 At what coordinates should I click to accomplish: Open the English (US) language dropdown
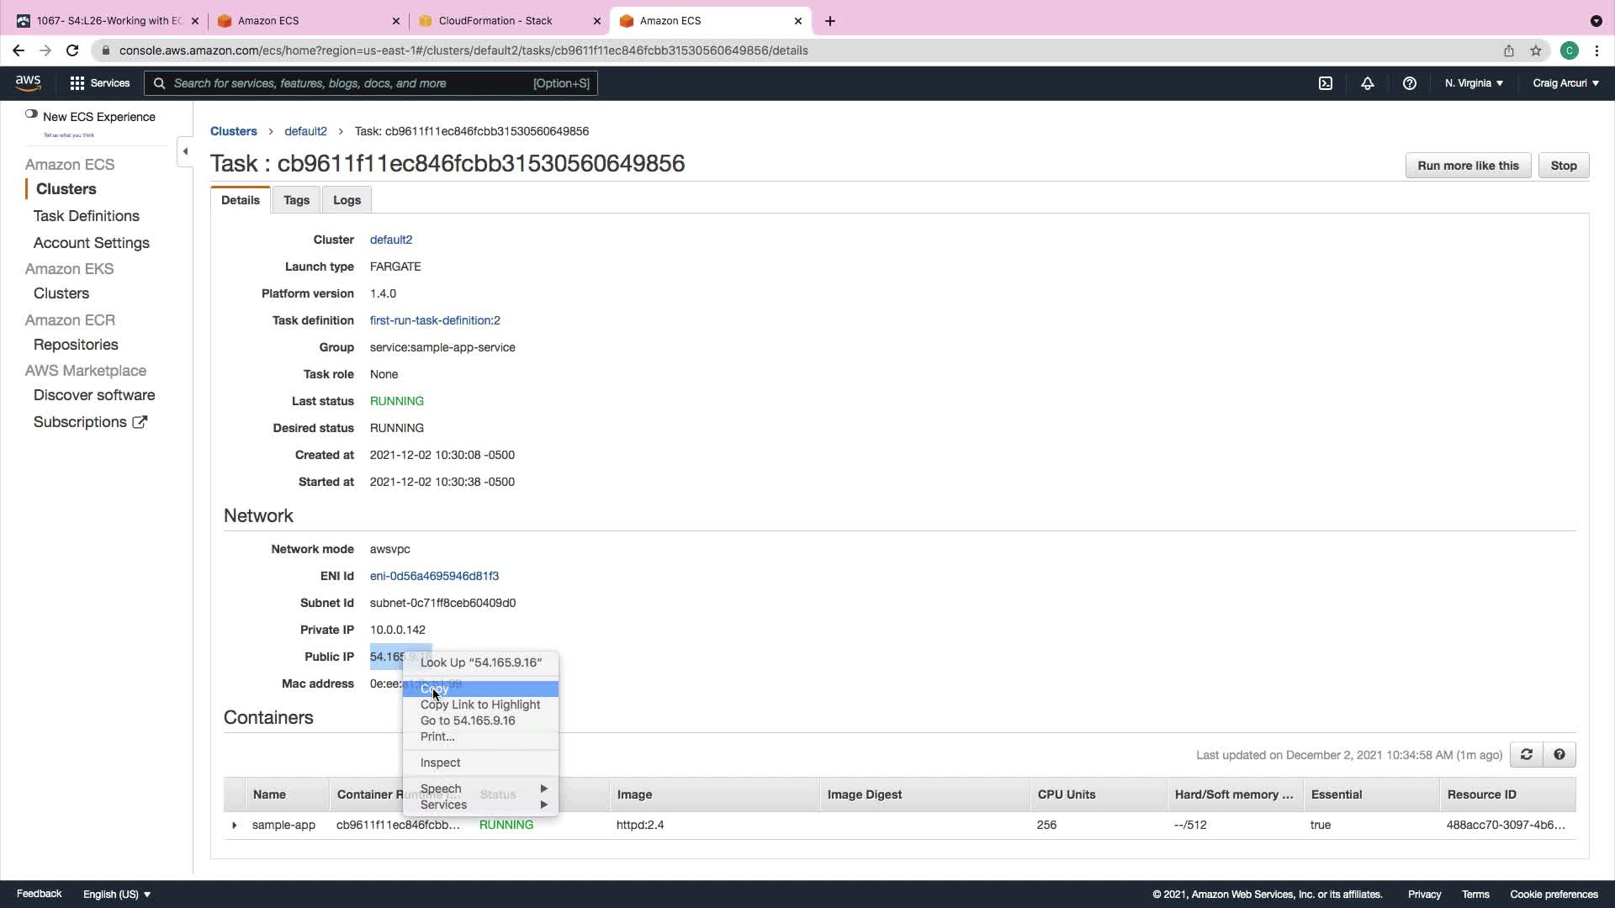click(117, 895)
